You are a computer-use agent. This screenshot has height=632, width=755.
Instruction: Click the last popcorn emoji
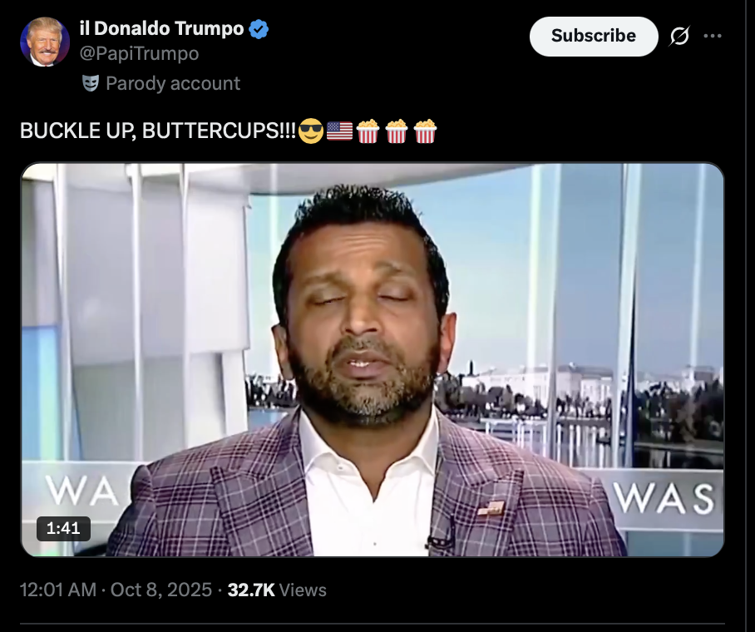425,131
